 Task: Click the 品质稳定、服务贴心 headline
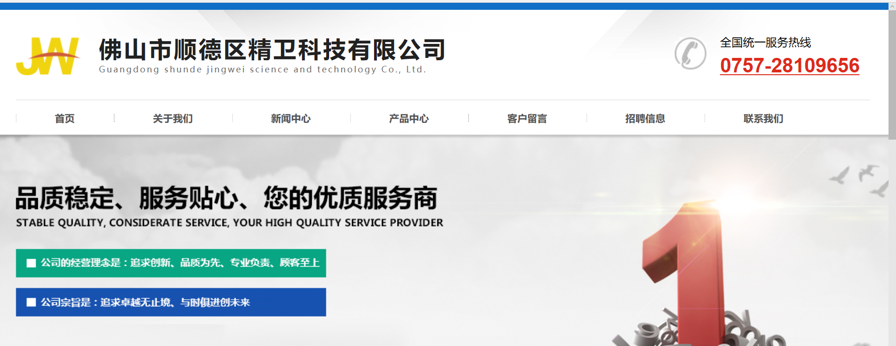click(227, 198)
